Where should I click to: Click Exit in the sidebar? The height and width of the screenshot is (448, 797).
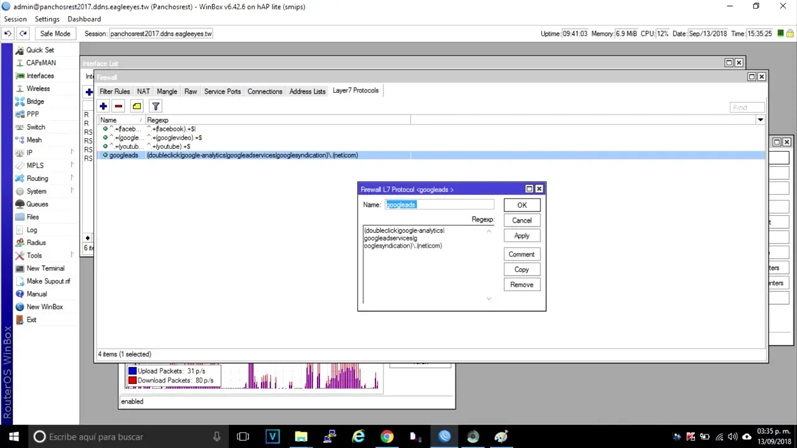(x=31, y=320)
